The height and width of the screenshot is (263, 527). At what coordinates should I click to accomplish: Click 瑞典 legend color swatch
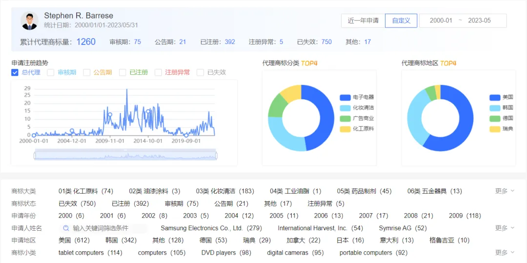(x=495, y=129)
